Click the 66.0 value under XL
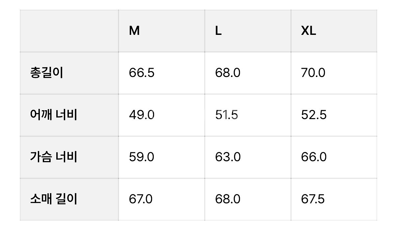397x228 pixels. point(314,157)
